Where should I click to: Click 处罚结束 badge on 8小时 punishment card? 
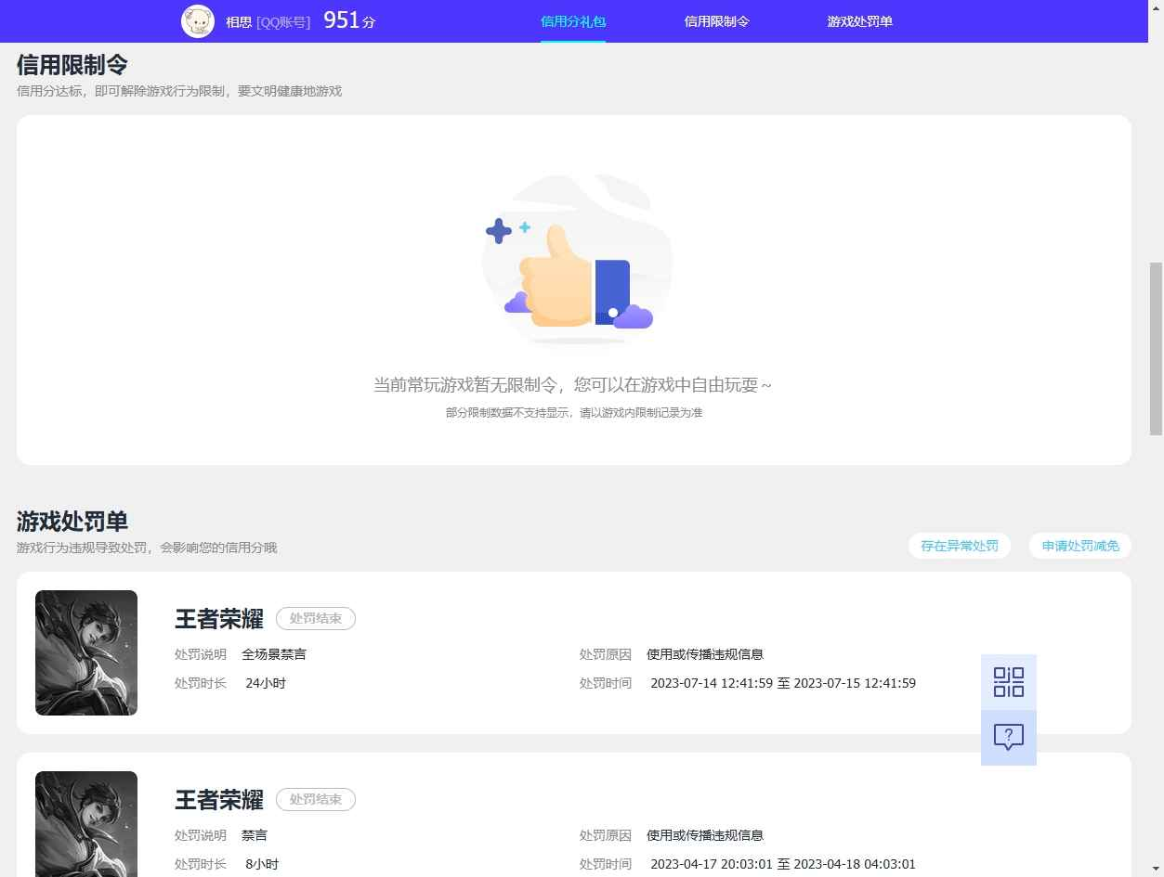[x=316, y=799]
